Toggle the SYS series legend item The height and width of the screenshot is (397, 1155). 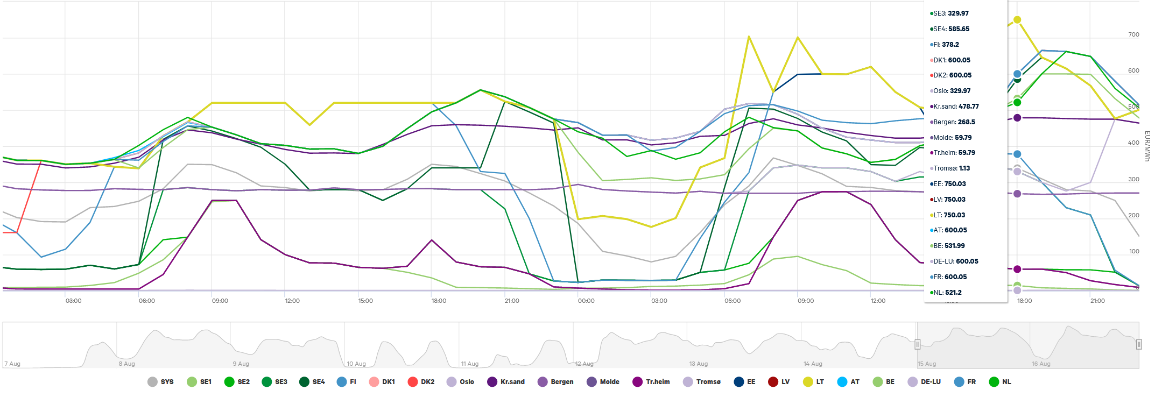(160, 382)
